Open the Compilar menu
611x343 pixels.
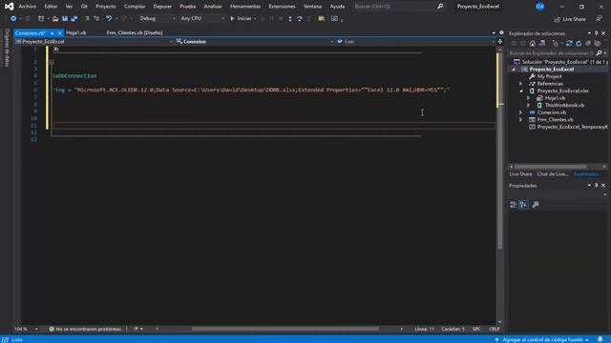tap(135, 7)
